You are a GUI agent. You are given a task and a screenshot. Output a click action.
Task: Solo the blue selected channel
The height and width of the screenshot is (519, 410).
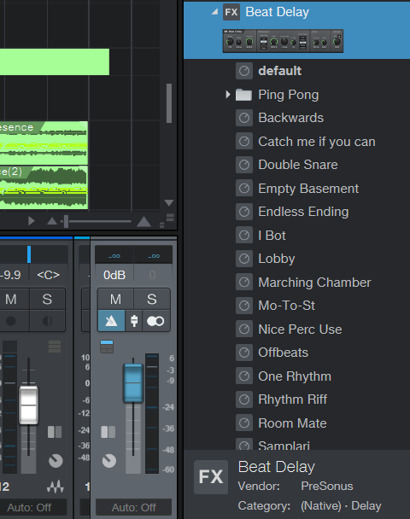click(152, 300)
